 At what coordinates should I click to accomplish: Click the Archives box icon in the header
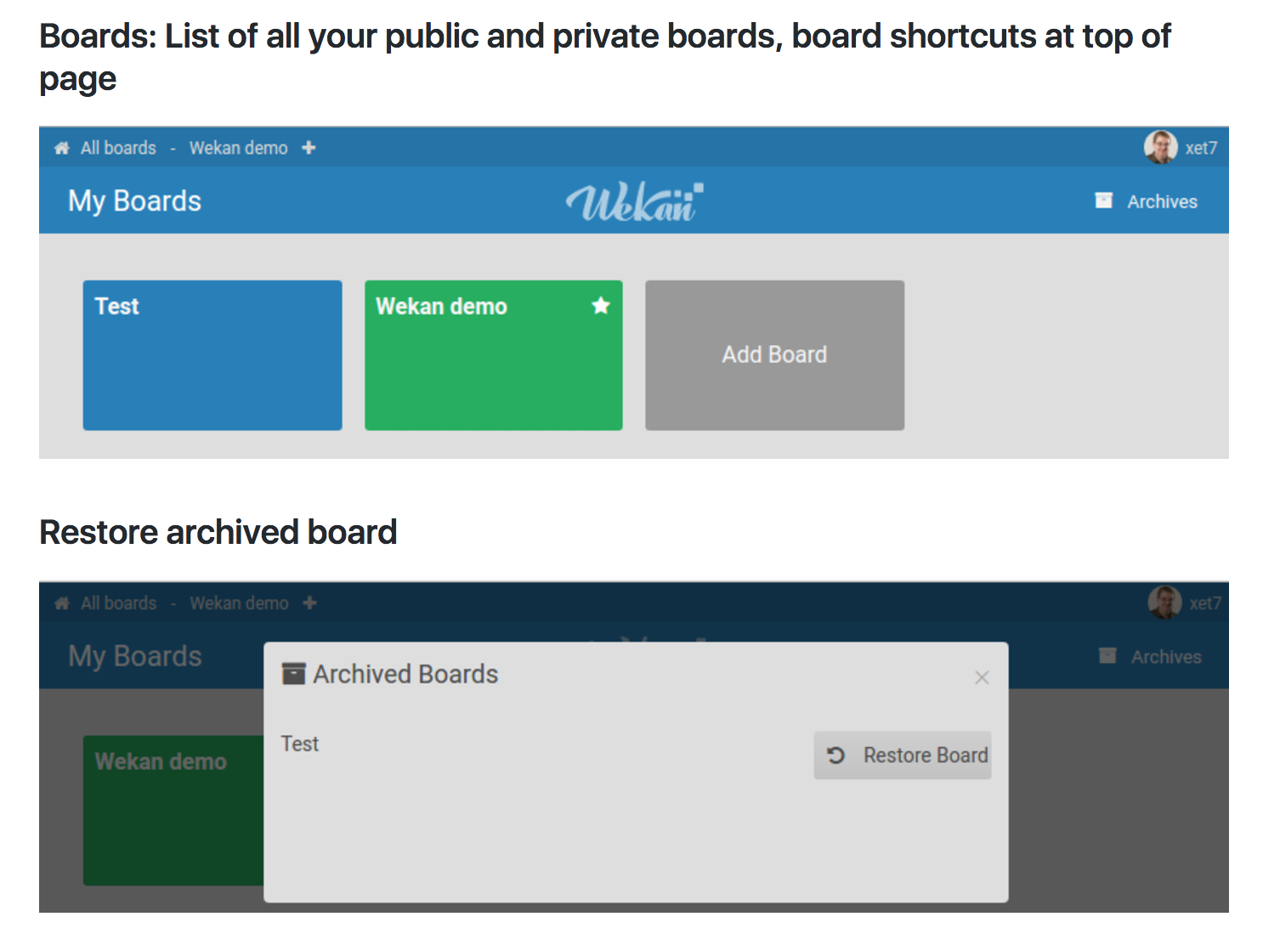pyautogui.click(x=1103, y=201)
